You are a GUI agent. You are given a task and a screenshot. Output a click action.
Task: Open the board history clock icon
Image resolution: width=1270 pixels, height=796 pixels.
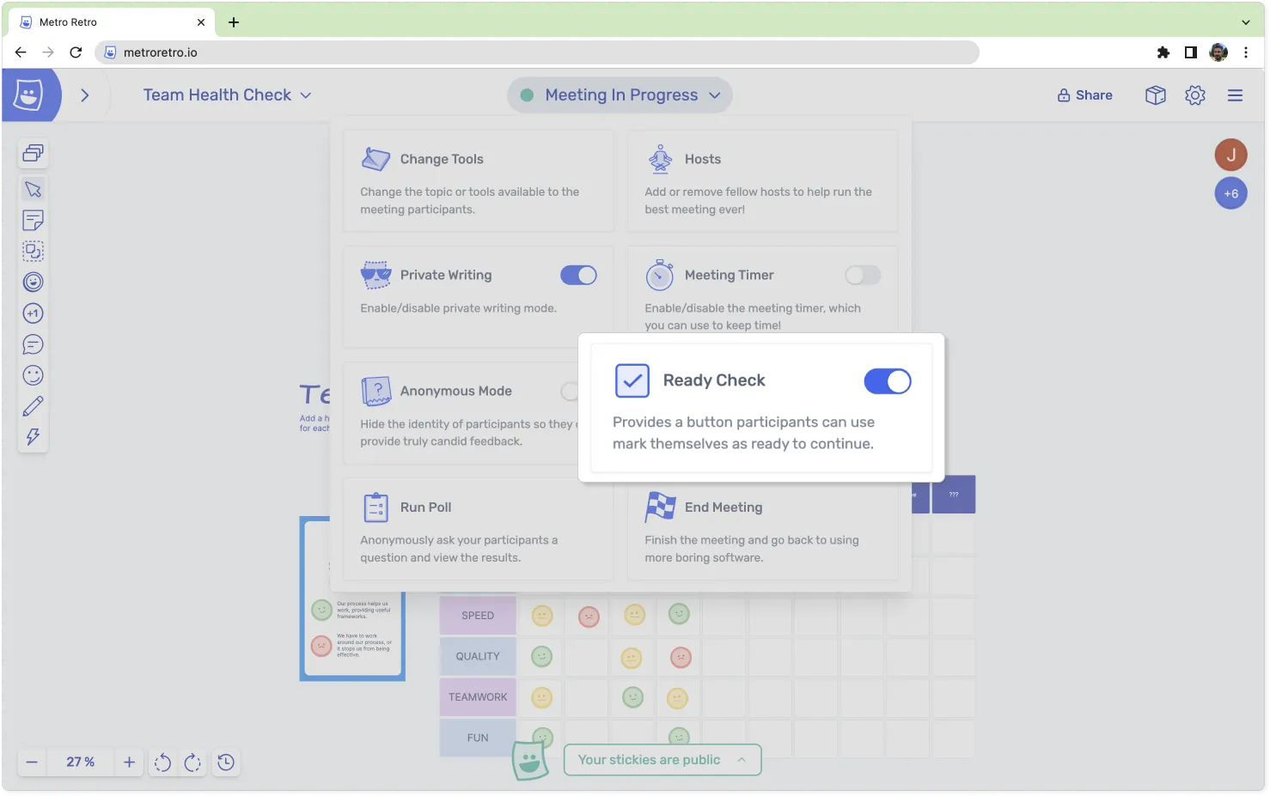226,763
